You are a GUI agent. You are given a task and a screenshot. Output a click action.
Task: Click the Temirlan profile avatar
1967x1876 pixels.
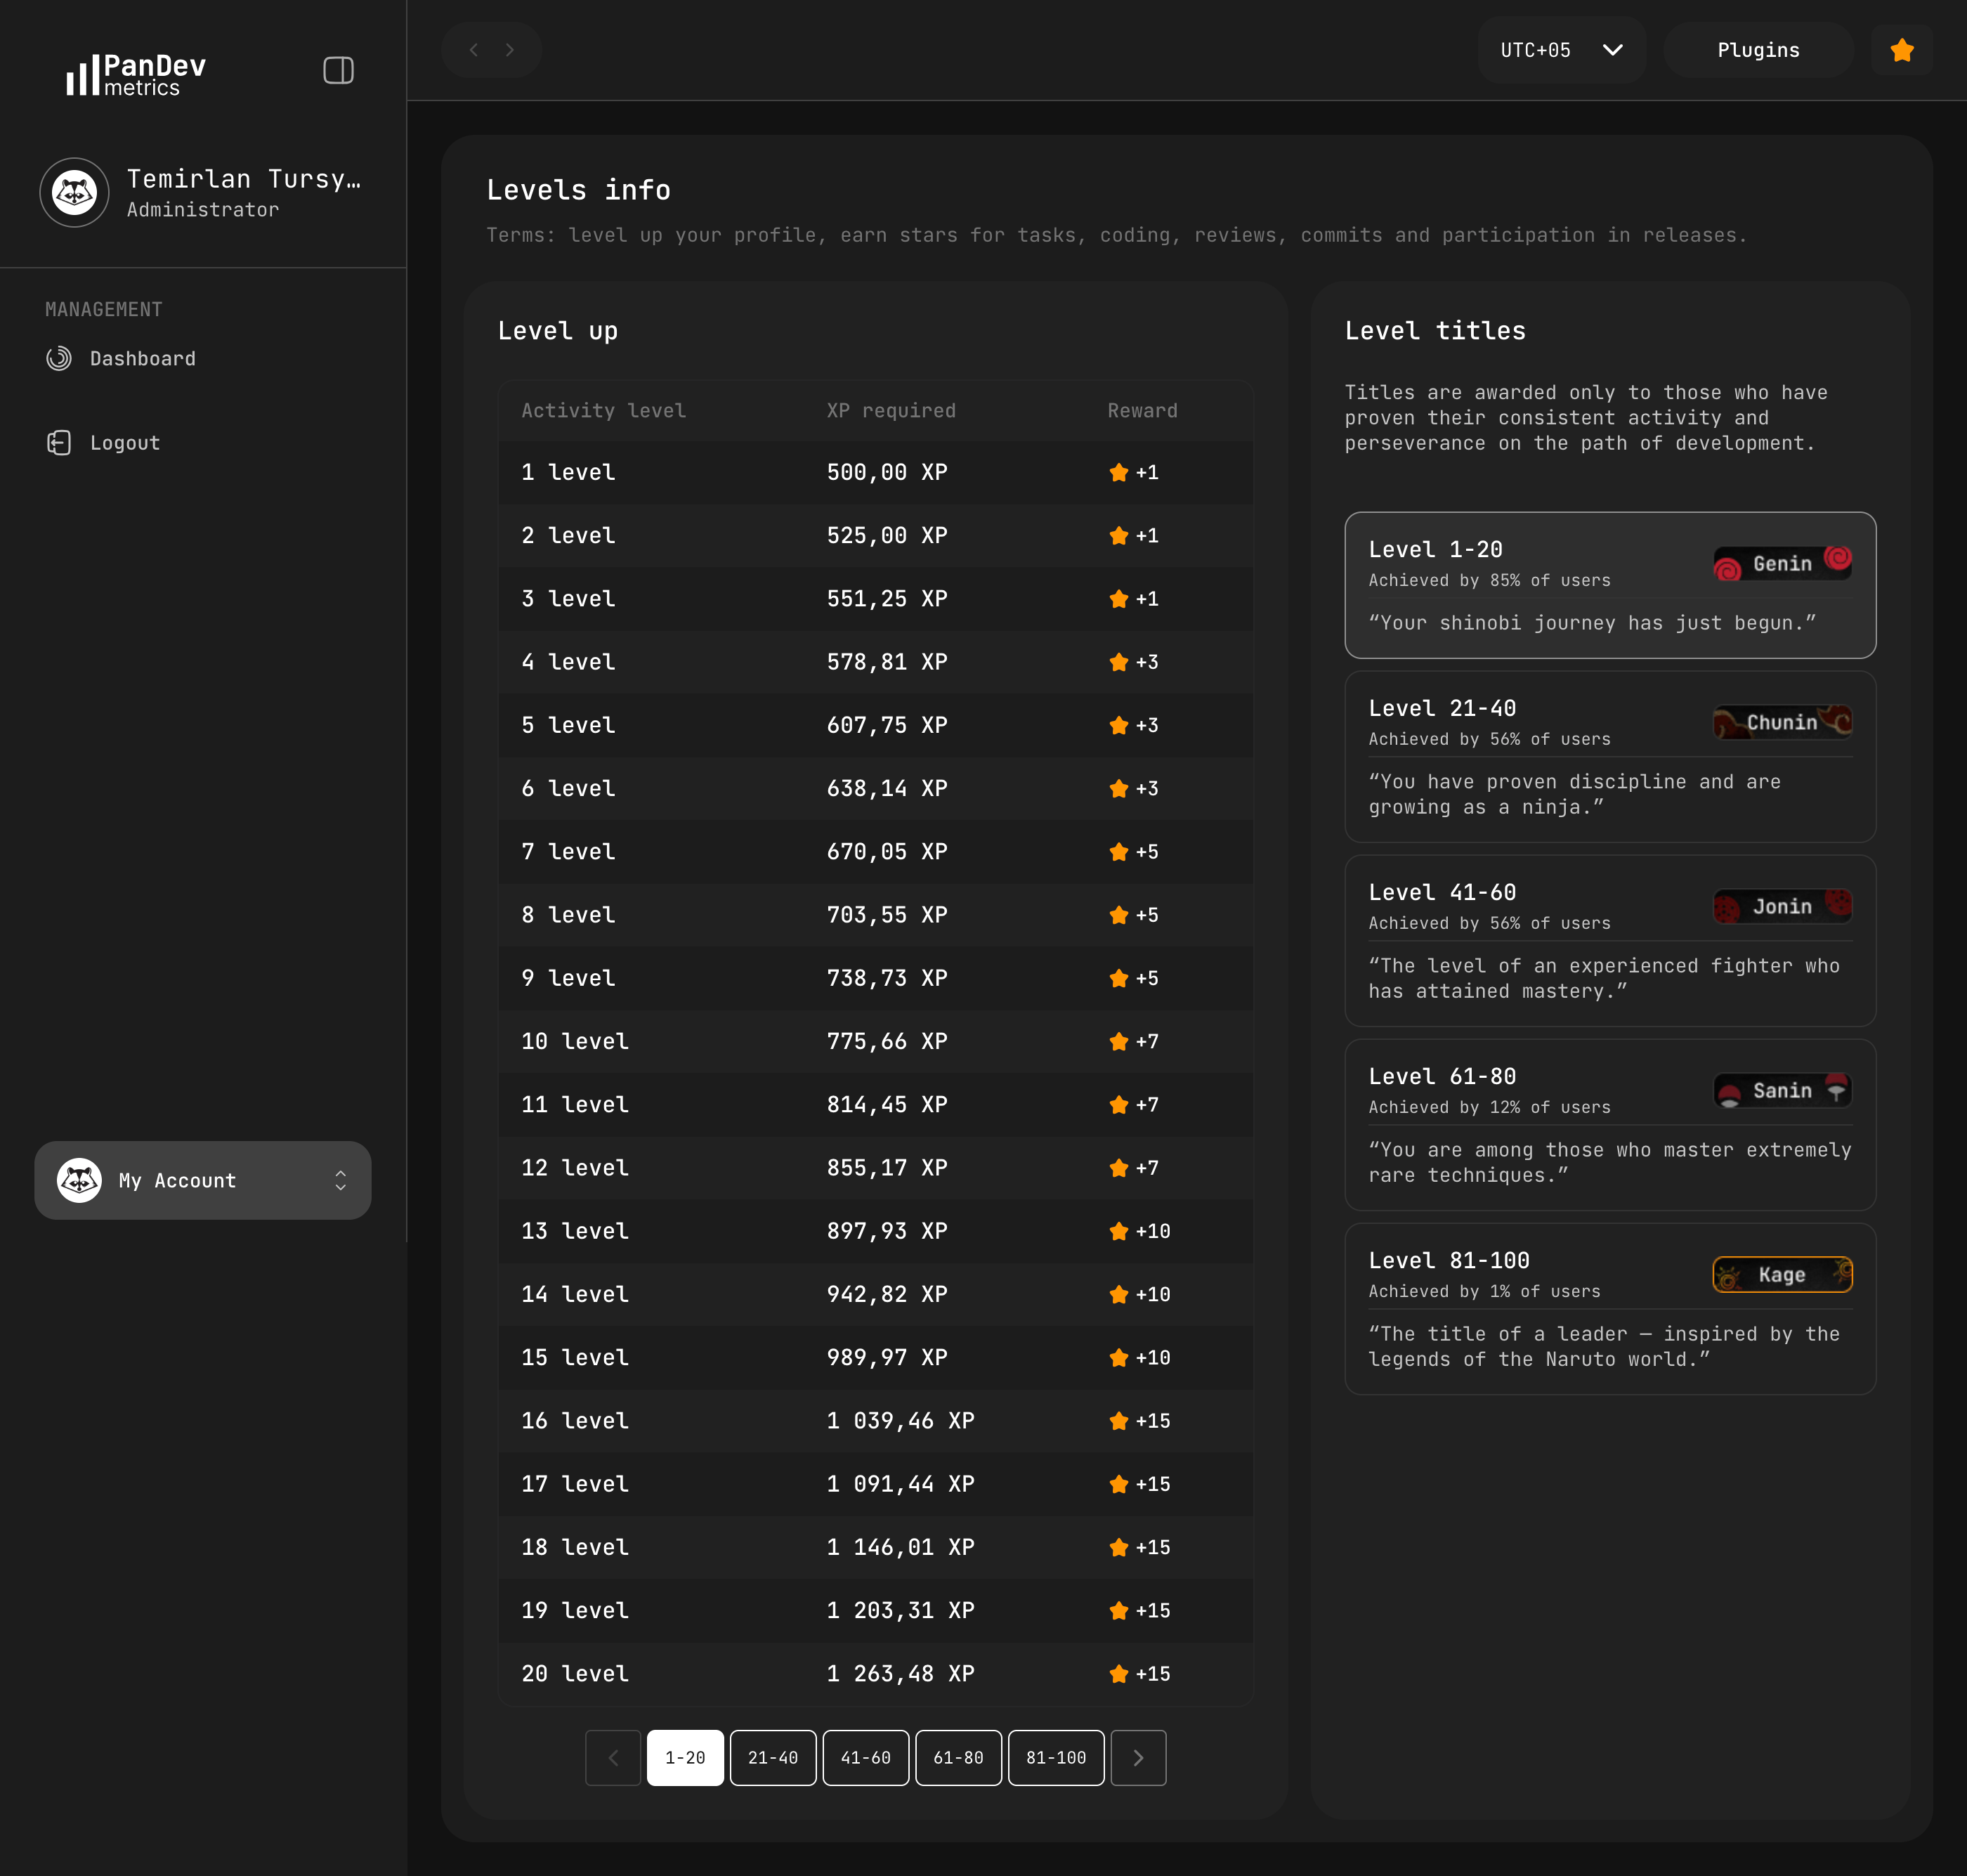click(74, 192)
